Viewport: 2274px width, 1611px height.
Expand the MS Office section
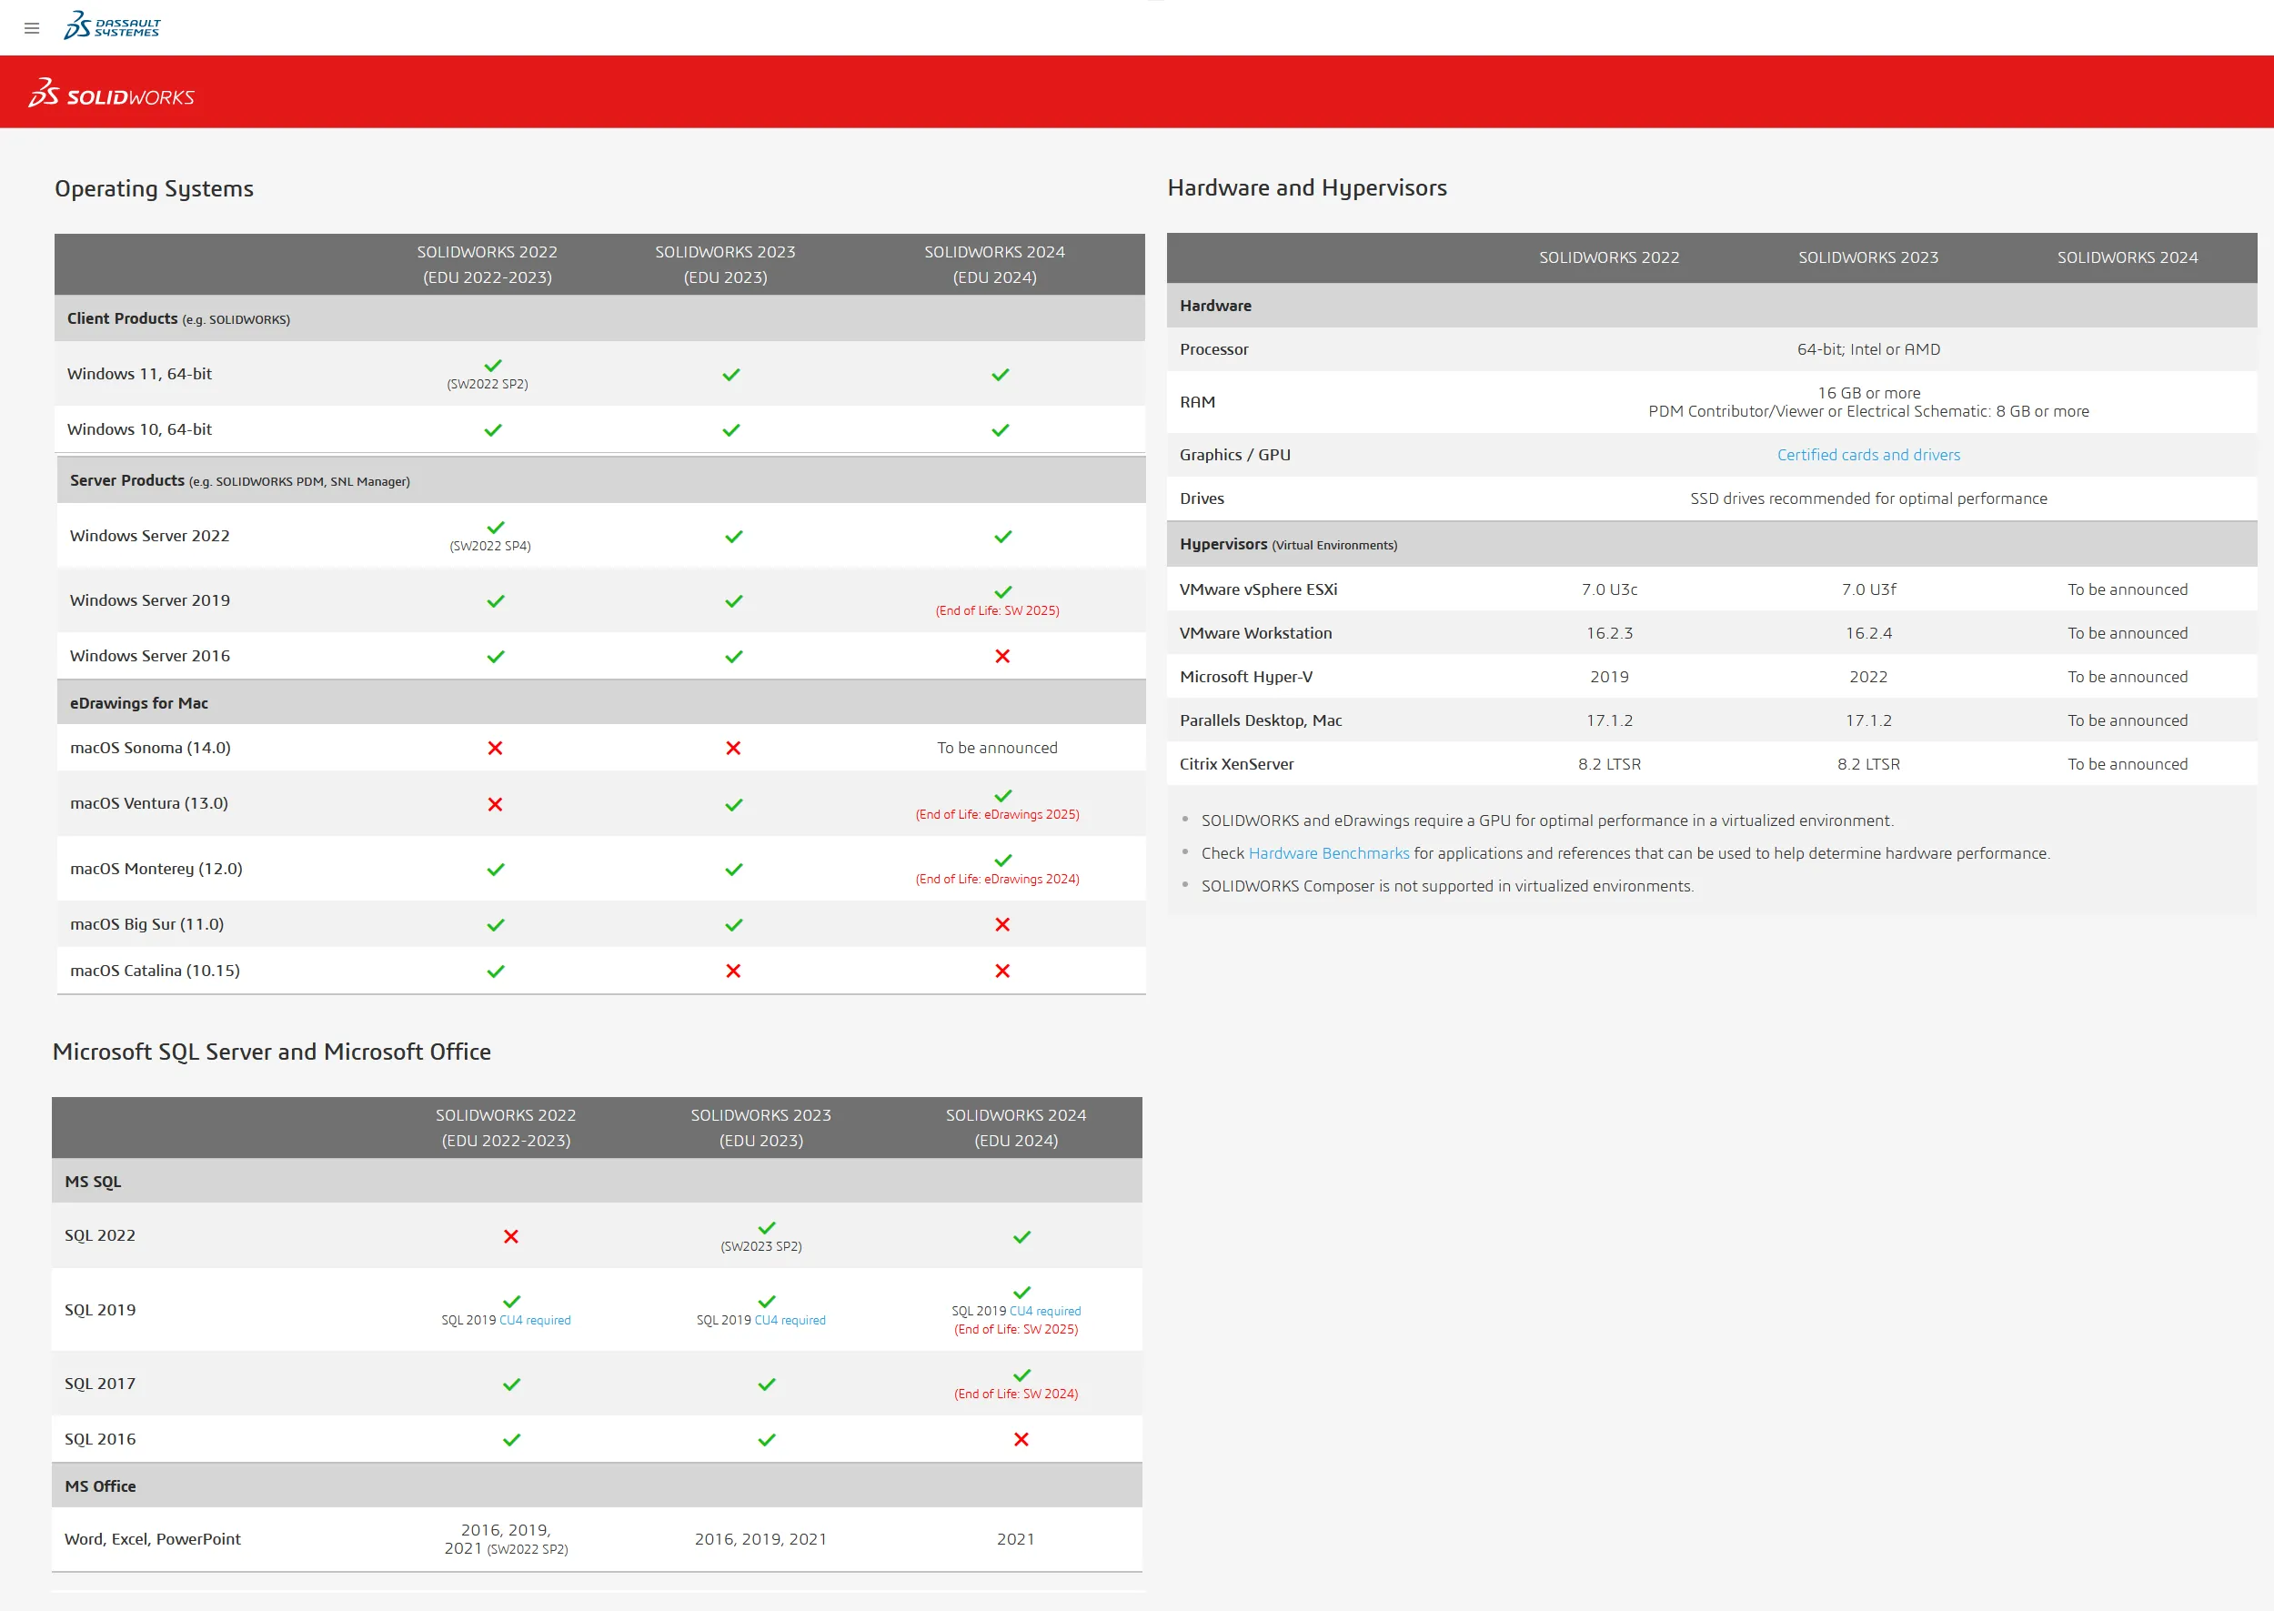[x=100, y=1485]
